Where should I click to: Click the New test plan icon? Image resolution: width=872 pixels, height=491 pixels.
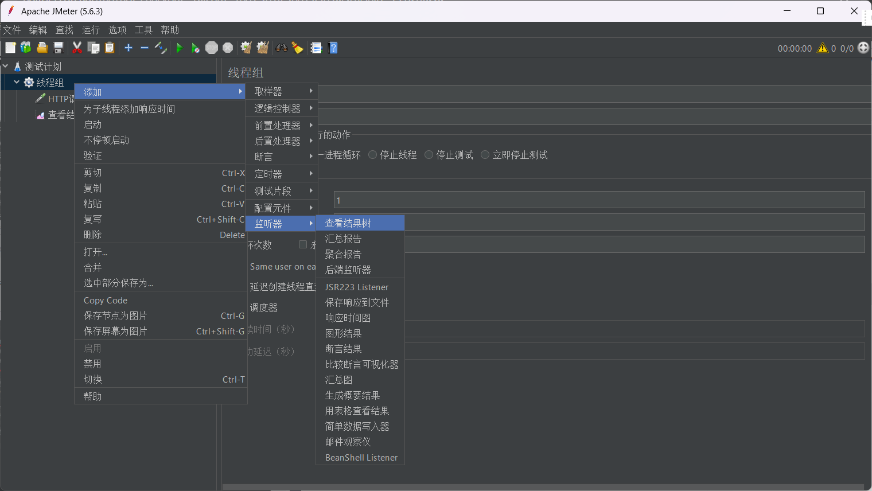click(10, 48)
